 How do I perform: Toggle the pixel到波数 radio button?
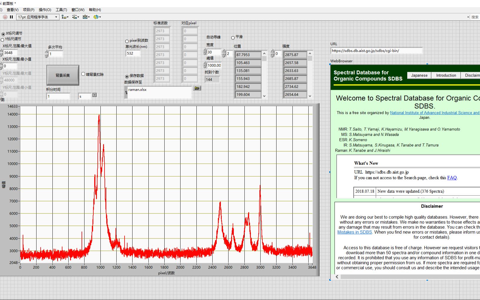point(127,41)
